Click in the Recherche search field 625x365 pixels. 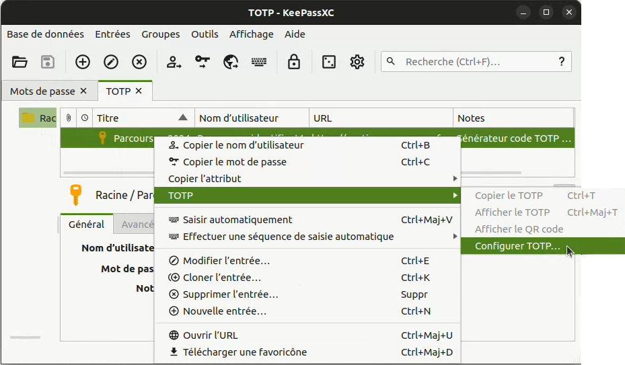[476, 62]
